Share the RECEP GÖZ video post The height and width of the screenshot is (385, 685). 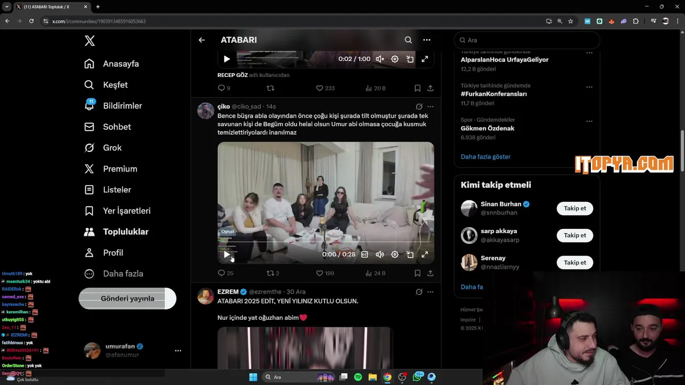point(430,88)
